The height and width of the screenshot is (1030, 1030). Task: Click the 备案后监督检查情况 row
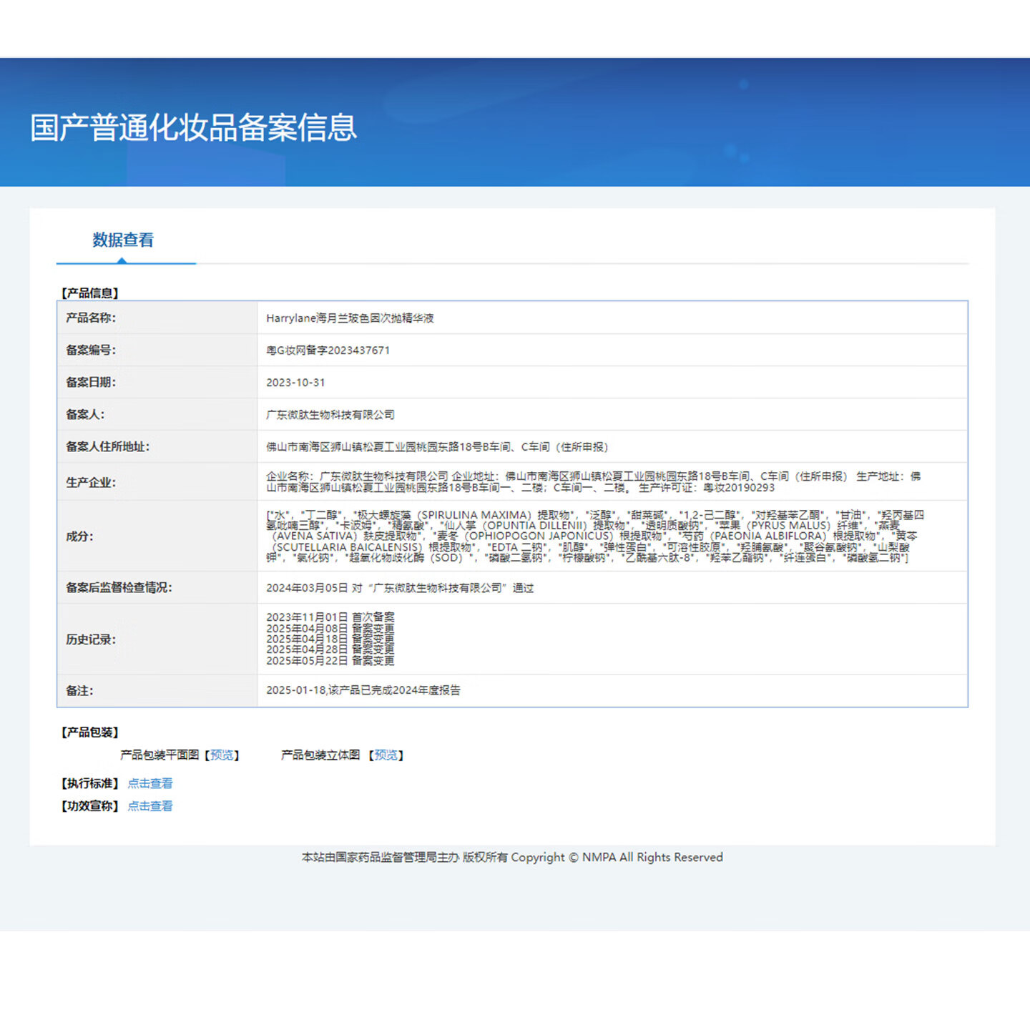click(x=401, y=589)
